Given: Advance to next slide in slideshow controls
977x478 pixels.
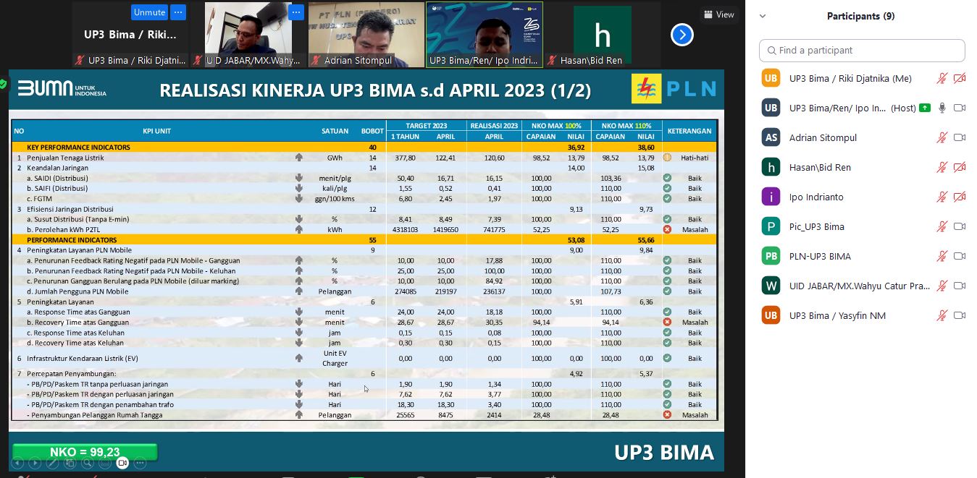Looking at the screenshot, I should (35, 463).
